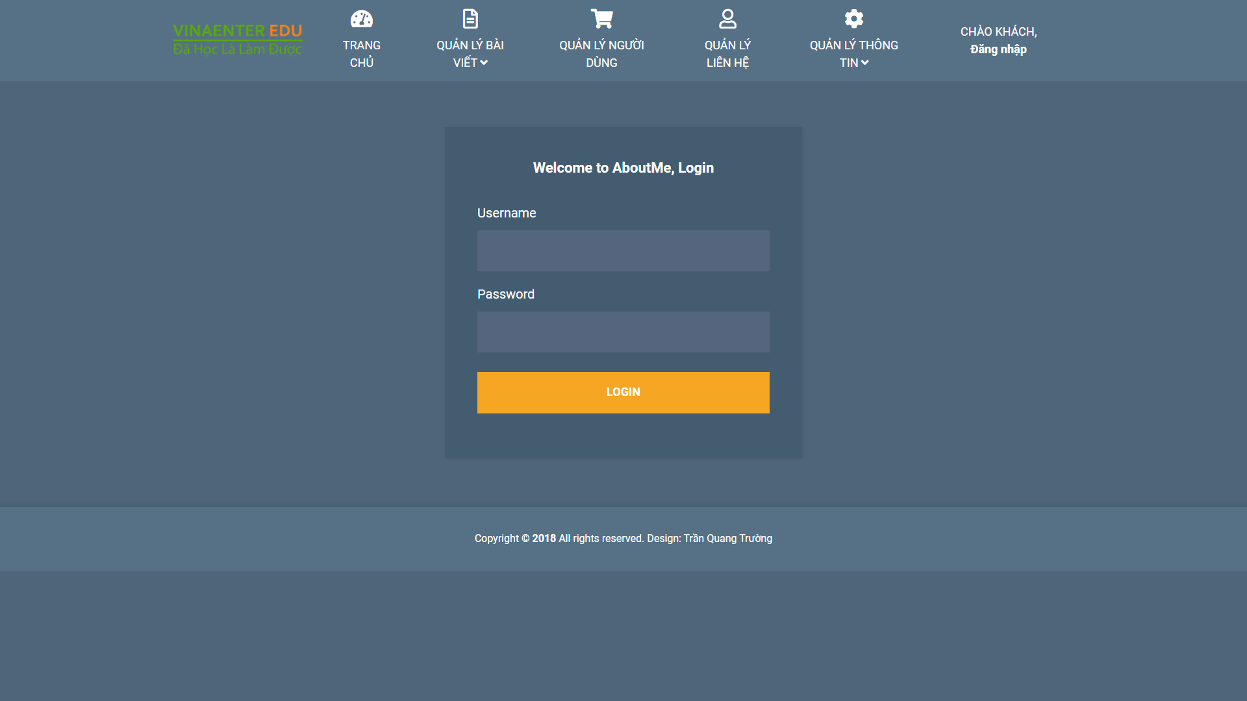Click the shopping cart icon
Screen dimensions: 1247x701
(x=601, y=19)
